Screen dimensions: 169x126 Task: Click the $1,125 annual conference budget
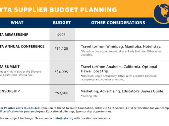pos(61,48)
